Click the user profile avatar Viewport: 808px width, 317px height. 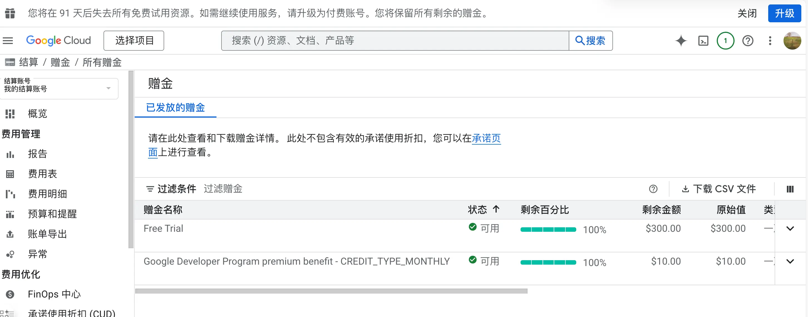point(792,41)
